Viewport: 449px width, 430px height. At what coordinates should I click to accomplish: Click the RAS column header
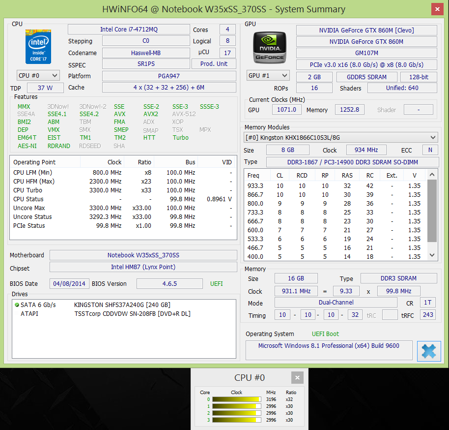click(x=347, y=175)
